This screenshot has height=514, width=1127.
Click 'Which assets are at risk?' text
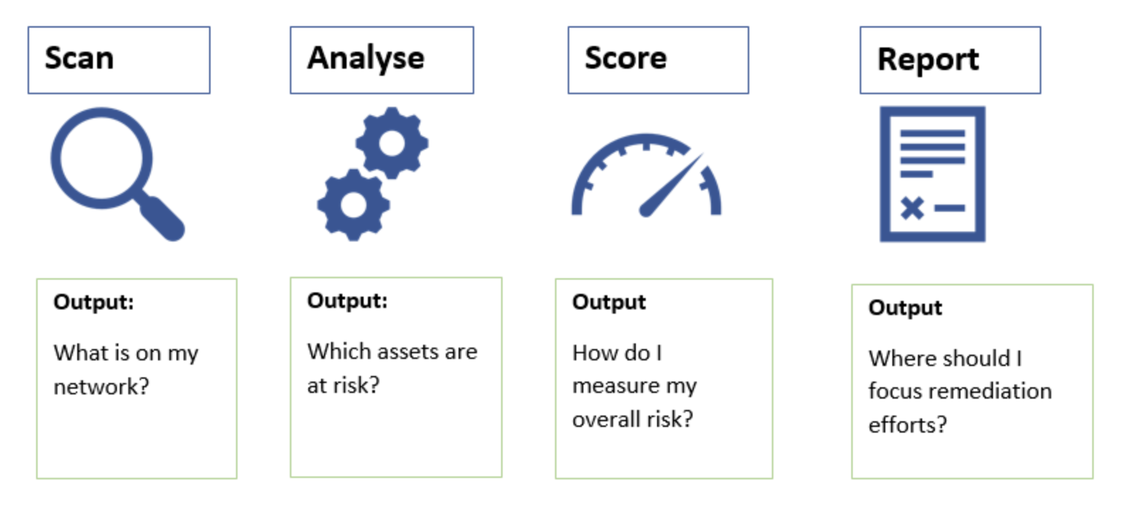click(392, 368)
